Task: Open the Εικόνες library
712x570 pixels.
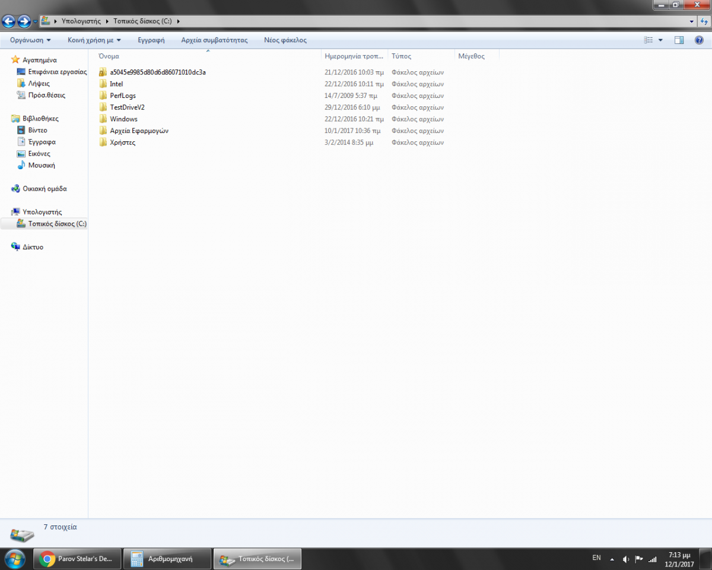Action: click(39, 154)
